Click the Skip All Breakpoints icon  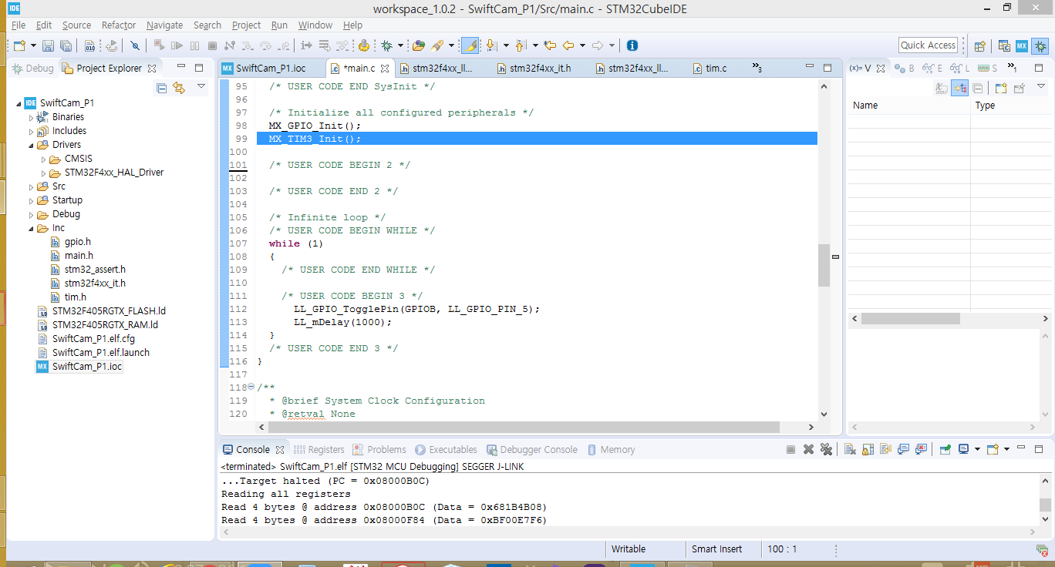click(x=135, y=46)
